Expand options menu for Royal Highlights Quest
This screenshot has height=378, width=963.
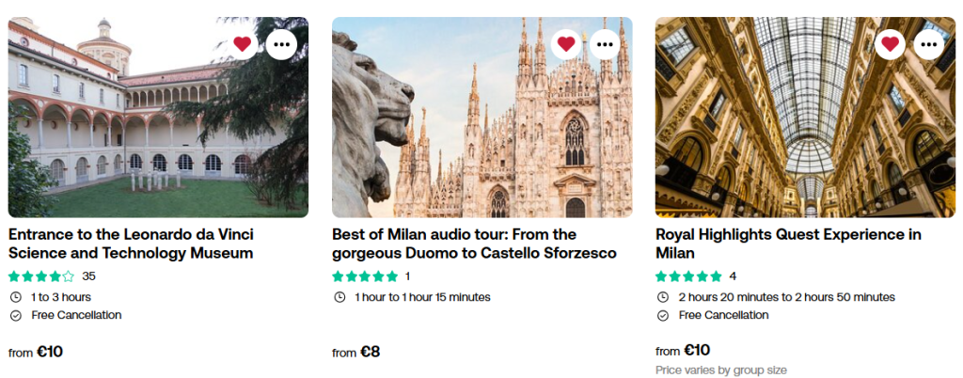coord(928,44)
